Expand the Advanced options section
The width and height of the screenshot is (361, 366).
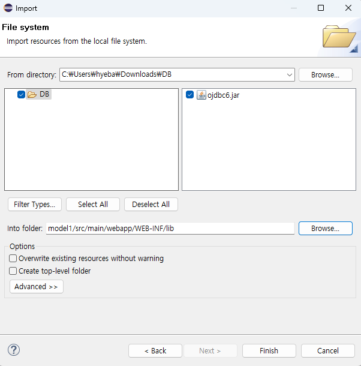37,286
